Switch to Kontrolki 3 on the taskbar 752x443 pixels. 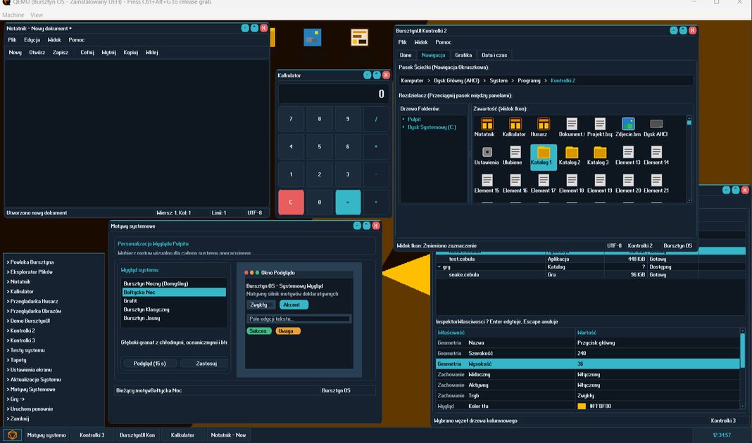[92, 435]
